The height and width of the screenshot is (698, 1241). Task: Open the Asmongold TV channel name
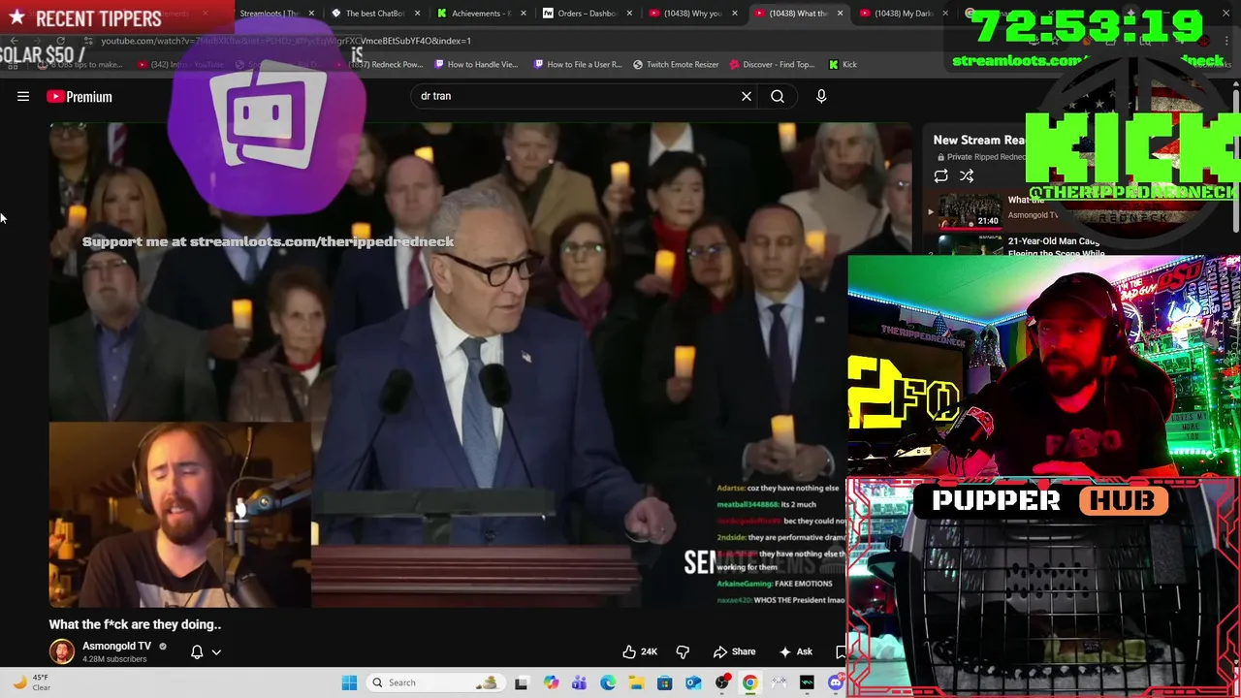click(x=116, y=646)
